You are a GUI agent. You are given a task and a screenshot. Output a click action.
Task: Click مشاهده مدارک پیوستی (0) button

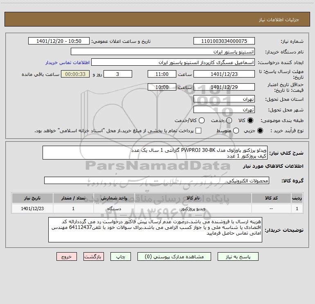174,257
